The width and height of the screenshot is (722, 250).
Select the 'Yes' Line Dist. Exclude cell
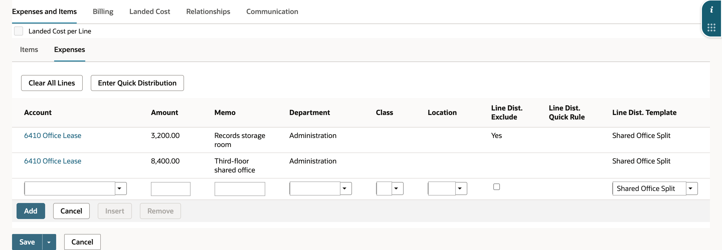pos(496,135)
